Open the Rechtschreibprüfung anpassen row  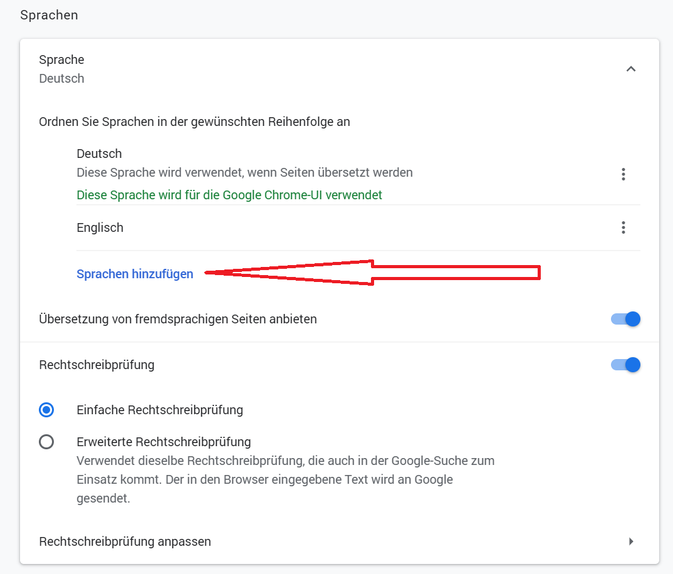coord(125,541)
